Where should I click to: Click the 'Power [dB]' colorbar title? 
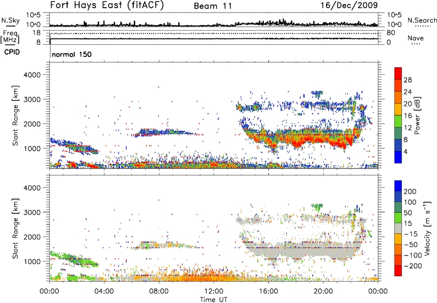[x=417, y=115]
